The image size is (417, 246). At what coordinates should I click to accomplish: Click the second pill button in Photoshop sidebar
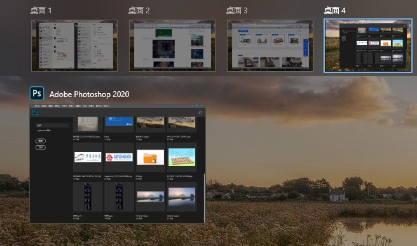pos(41,147)
